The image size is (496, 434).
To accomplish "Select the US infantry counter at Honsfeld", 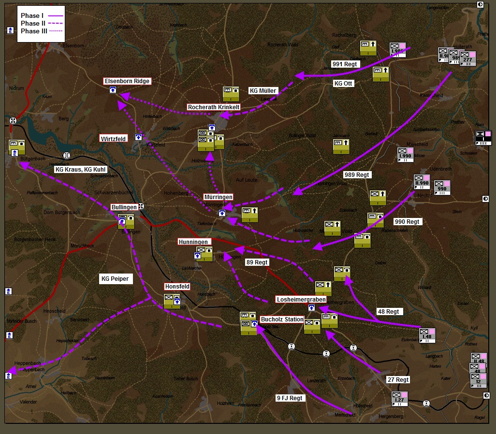I will point(172,302).
